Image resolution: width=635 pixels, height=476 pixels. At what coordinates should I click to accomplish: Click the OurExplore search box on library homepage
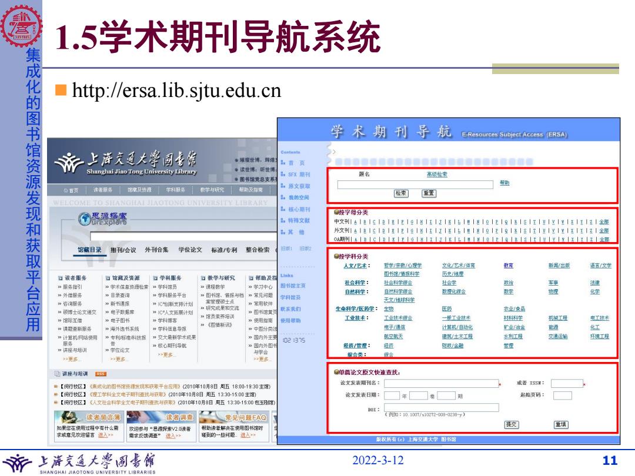click(184, 237)
